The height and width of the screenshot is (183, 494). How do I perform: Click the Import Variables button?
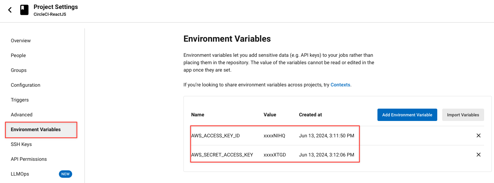point(463,115)
